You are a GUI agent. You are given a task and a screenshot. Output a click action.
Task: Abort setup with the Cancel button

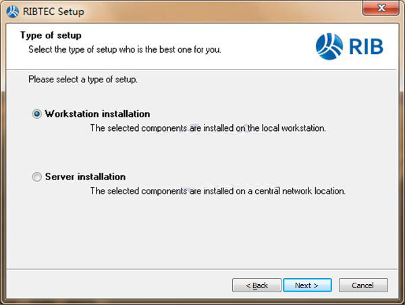[x=363, y=285]
